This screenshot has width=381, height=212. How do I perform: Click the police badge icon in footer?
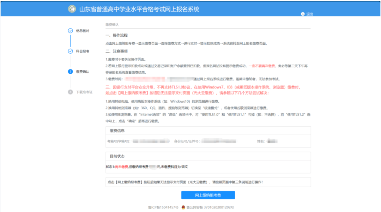(183, 207)
